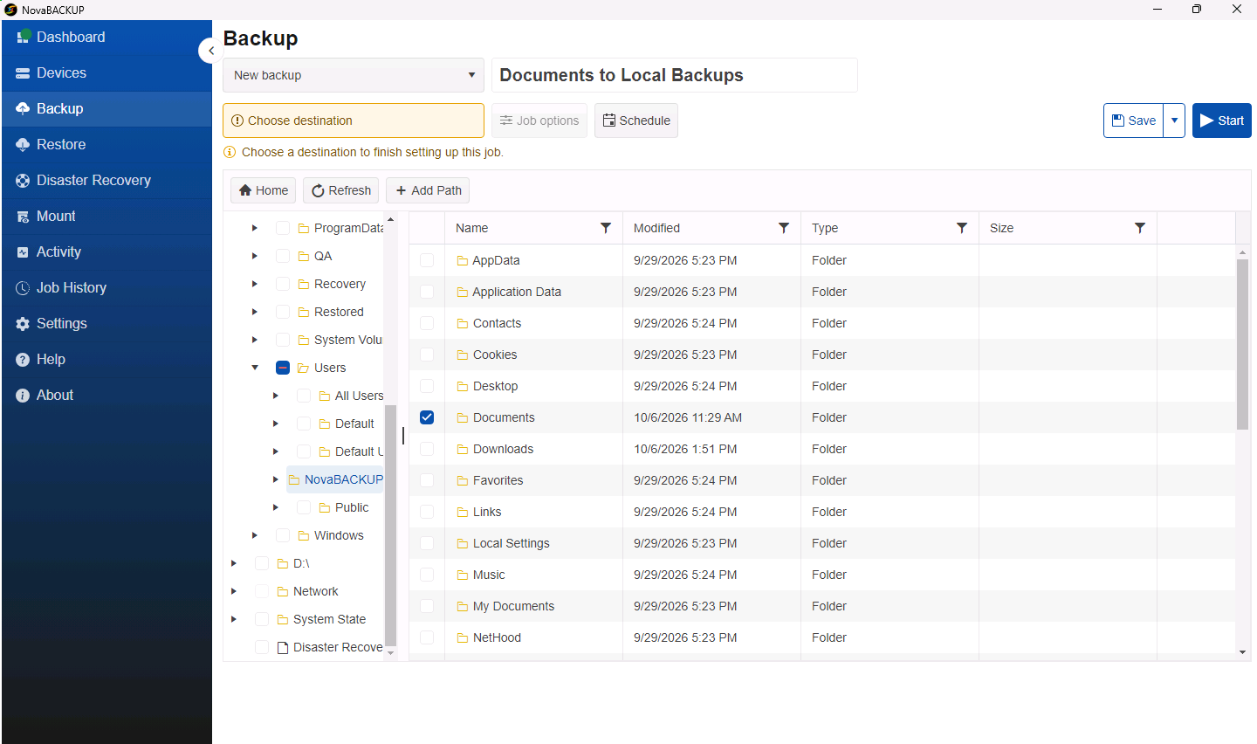1257x744 pixels.
Task: Expand the Network tree node
Action: click(x=234, y=591)
